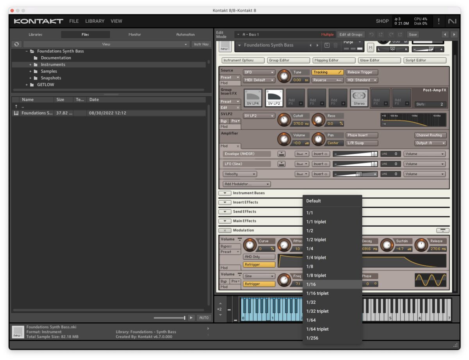
Task: Click the previous snapshot arrow in instrument header
Action: tap(311, 45)
